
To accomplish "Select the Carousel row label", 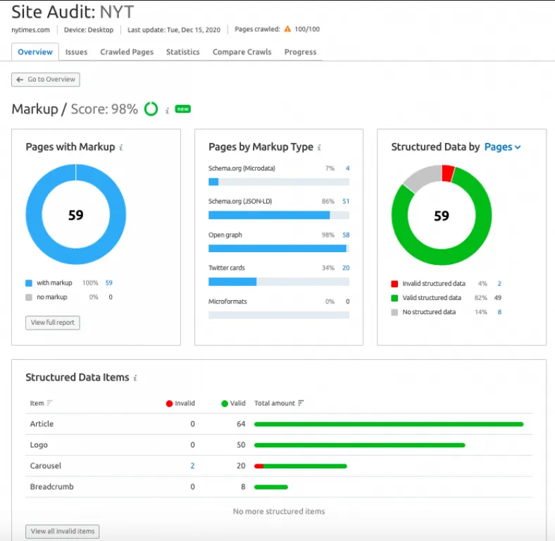I will point(46,466).
